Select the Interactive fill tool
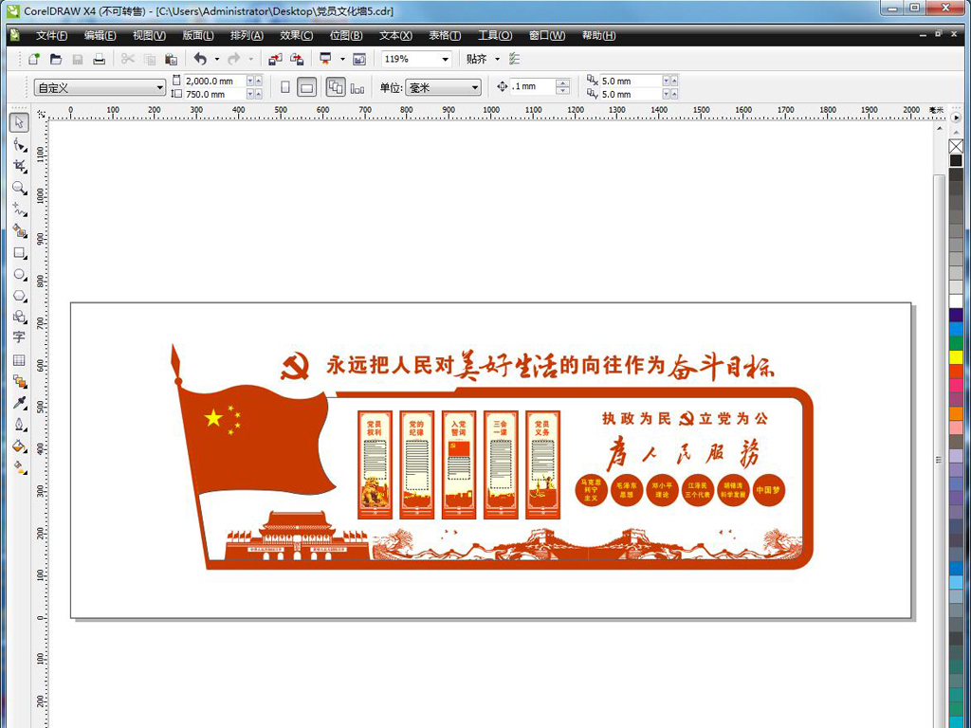971x728 pixels. click(19, 467)
